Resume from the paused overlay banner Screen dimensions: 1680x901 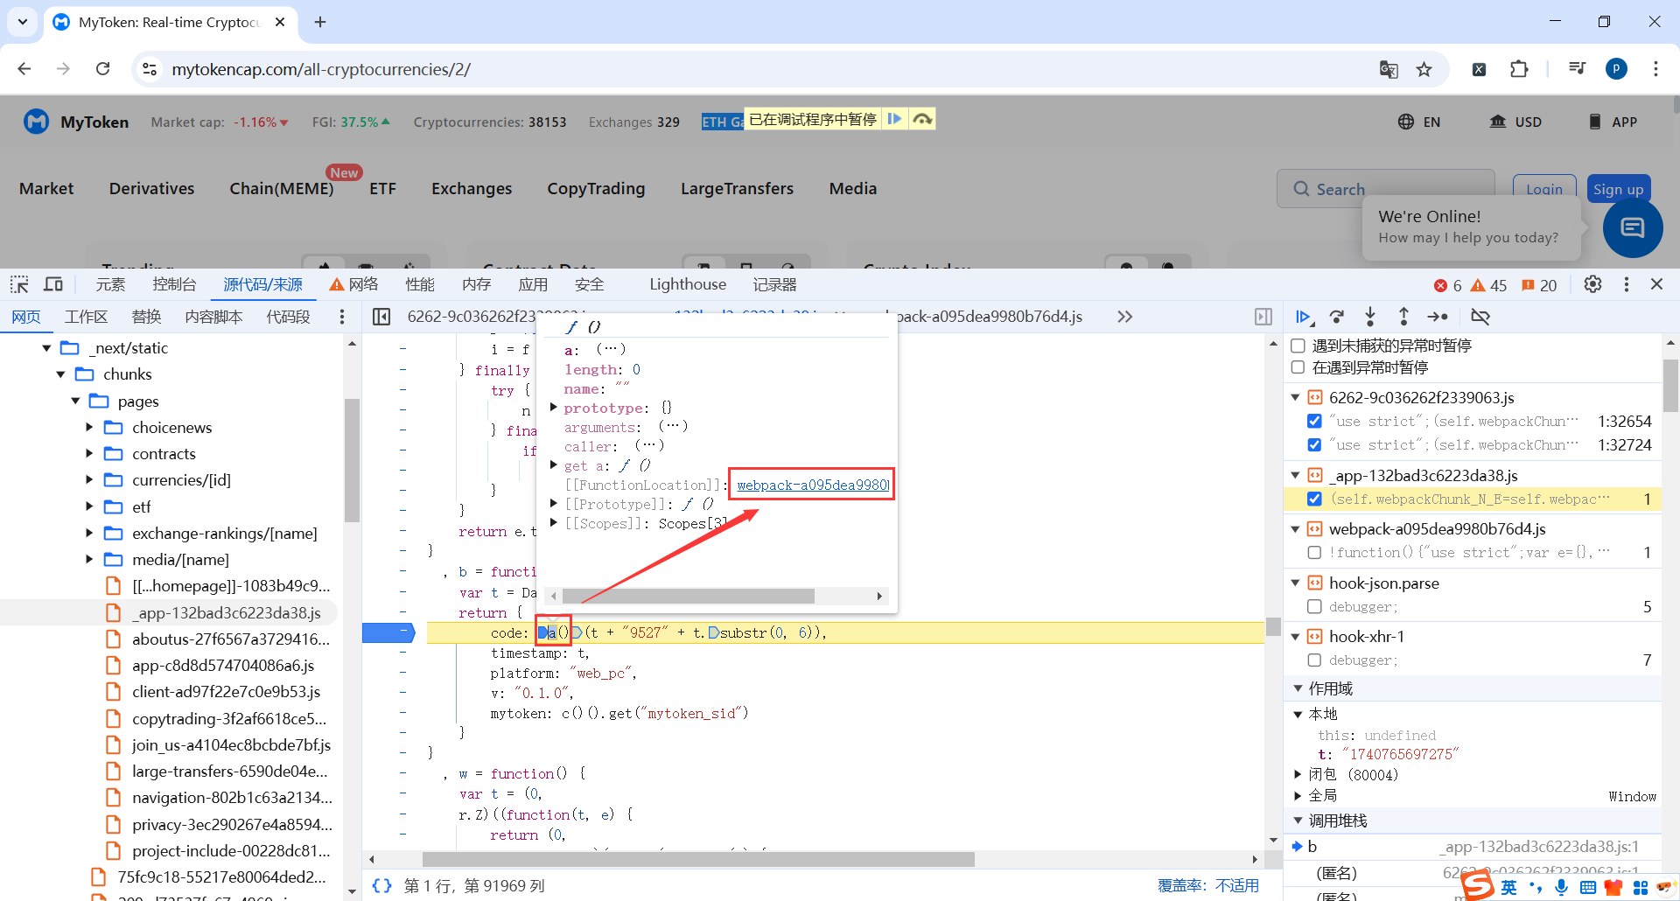(x=894, y=119)
